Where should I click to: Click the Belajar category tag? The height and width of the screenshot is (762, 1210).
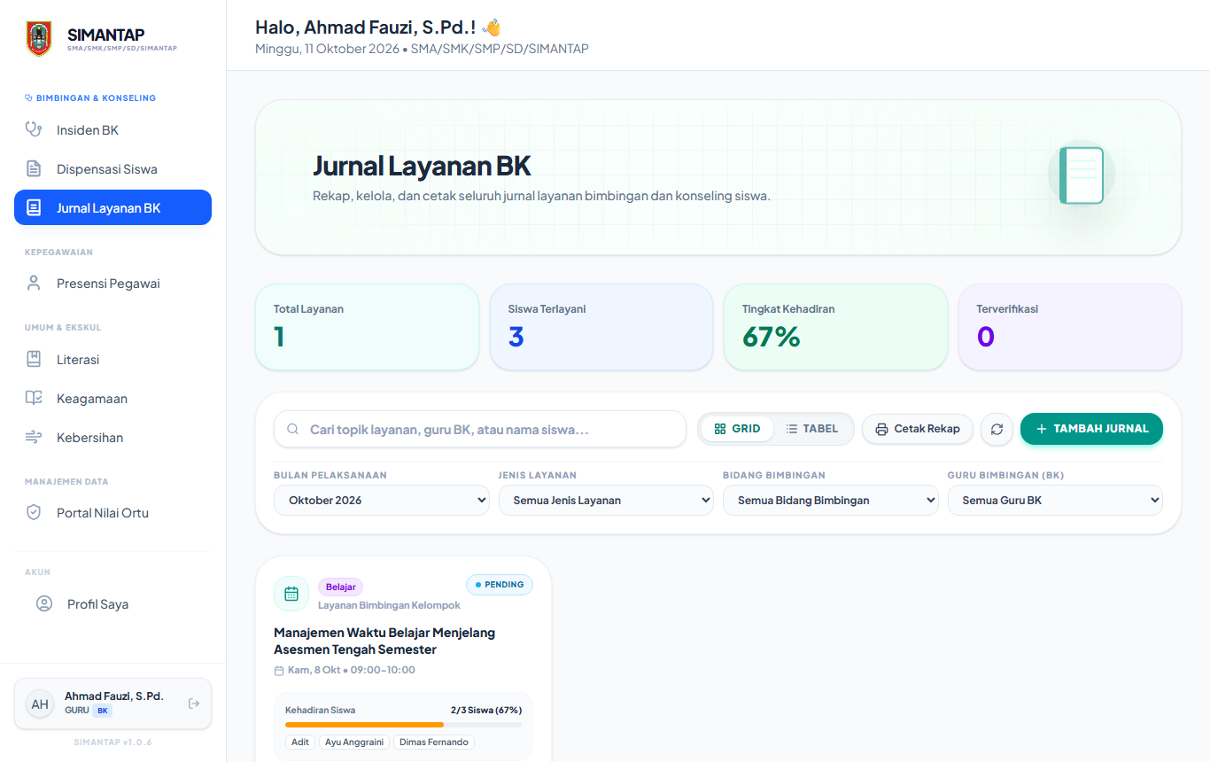click(x=340, y=587)
